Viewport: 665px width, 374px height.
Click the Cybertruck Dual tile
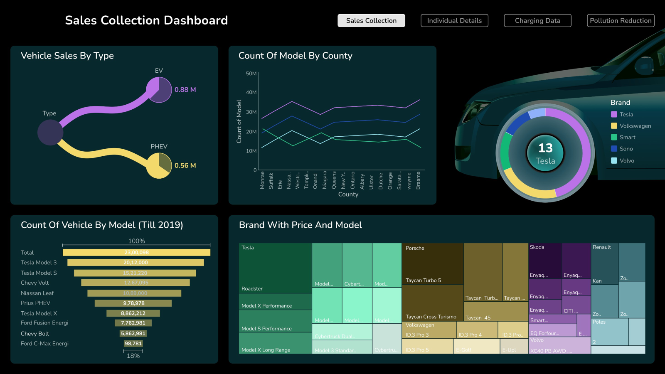pos(342,332)
